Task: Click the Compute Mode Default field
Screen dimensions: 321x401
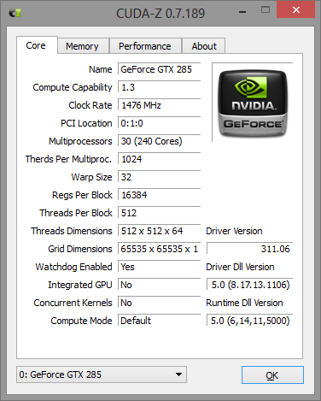Action: [x=160, y=321]
